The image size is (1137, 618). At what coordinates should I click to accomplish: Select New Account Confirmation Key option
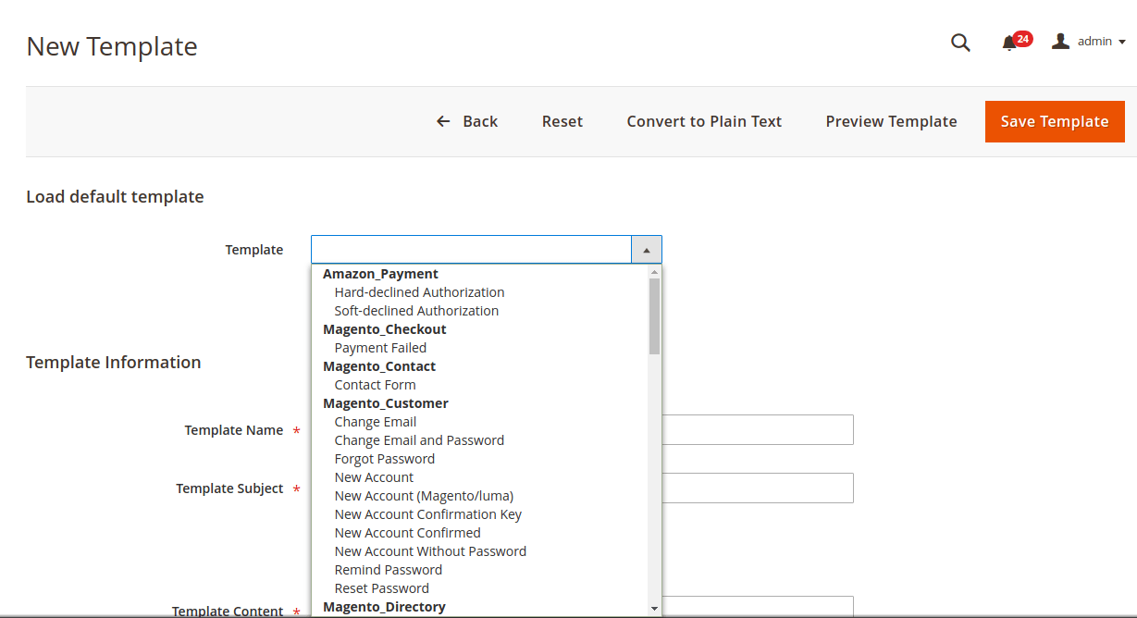pyautogui.click(x=427, y=514)
